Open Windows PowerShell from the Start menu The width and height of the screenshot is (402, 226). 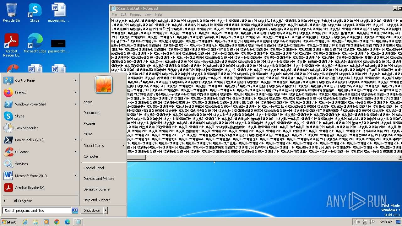tap(40, 104)
